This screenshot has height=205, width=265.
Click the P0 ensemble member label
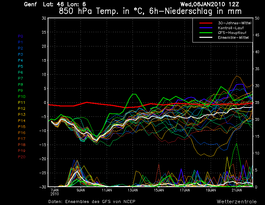21,36
